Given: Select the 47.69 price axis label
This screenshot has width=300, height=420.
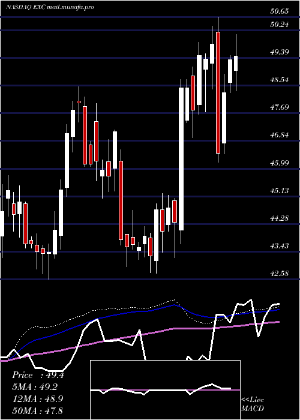Looking at the screenshot, I should click(280, 107).
